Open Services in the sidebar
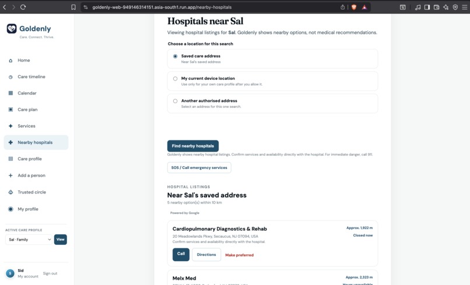The width and height of the screenshot is (470, 285). [x=36, y=126]
